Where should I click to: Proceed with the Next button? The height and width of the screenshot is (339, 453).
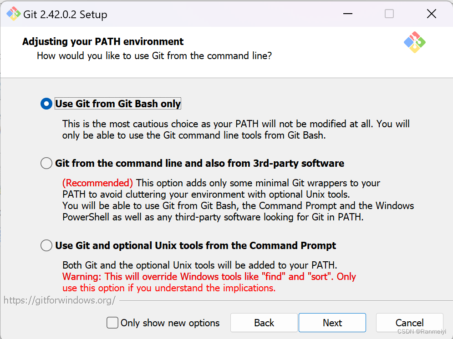click(332, 323)
